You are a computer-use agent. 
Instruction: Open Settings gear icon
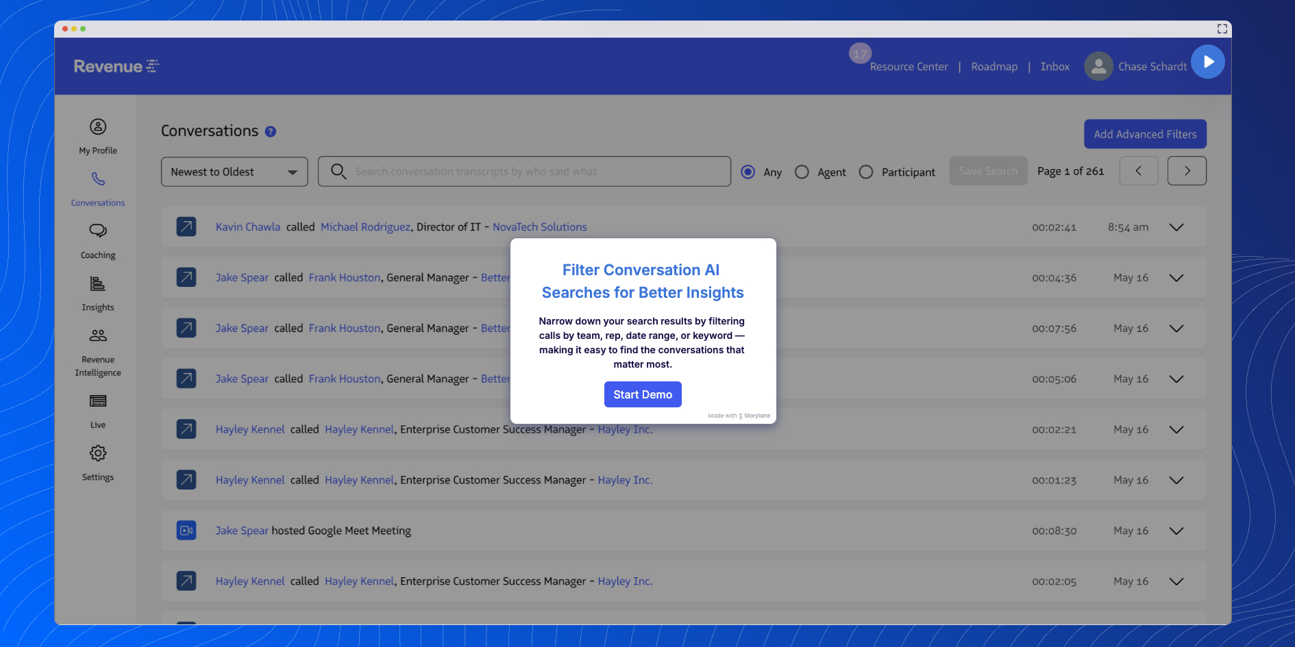coord(98,453)
